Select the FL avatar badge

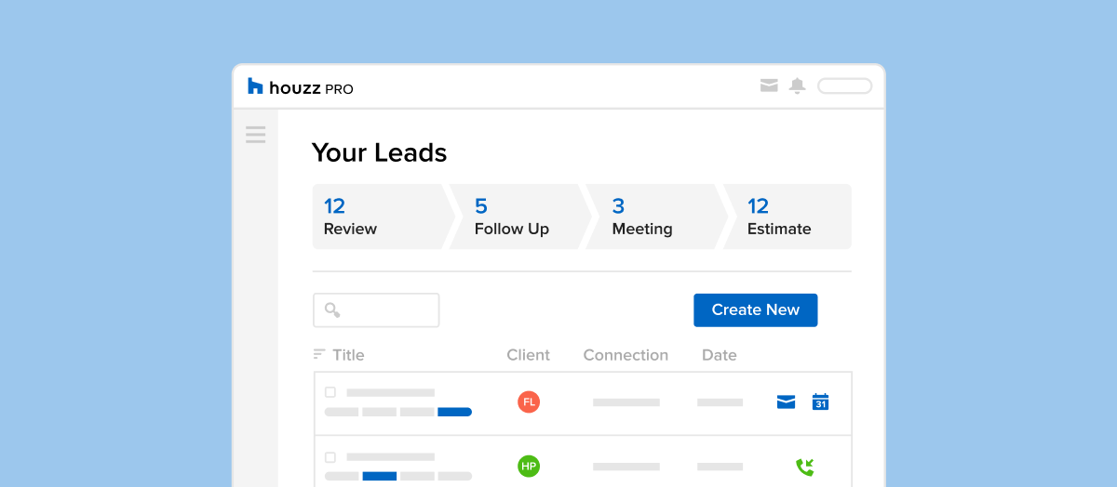(x=529, y=402)
